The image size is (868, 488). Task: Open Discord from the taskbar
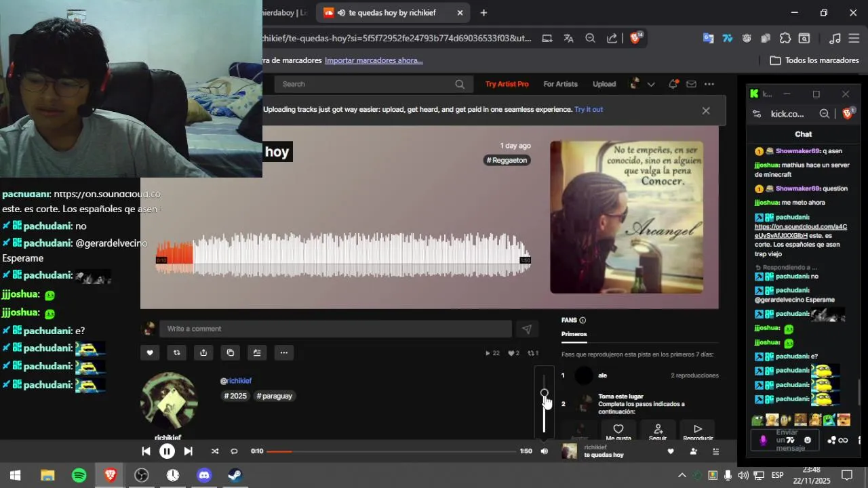click(x=204, y=475)
